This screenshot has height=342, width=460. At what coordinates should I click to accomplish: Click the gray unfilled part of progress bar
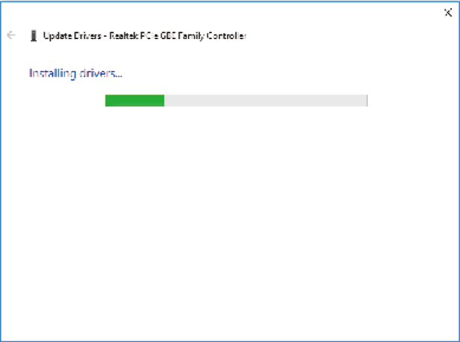click(x=265, y=100)
